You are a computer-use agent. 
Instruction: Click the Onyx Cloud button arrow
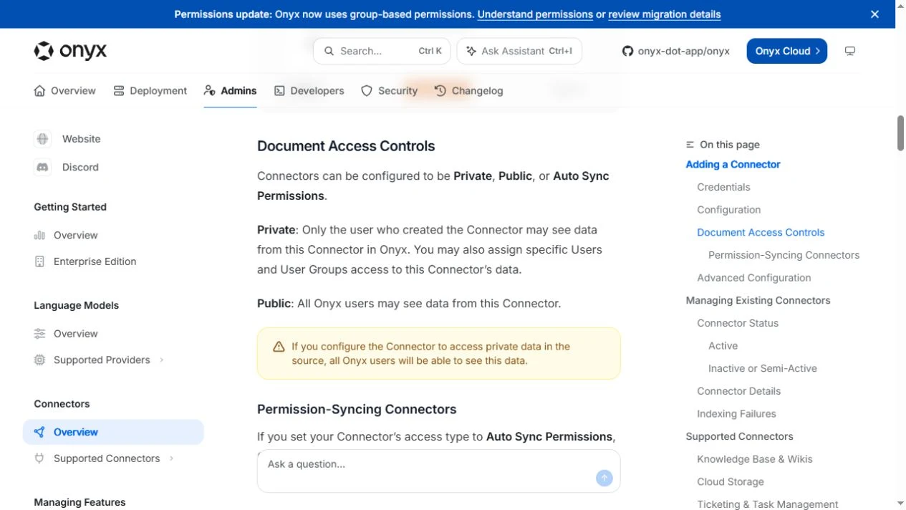click(x=817, y=51)
